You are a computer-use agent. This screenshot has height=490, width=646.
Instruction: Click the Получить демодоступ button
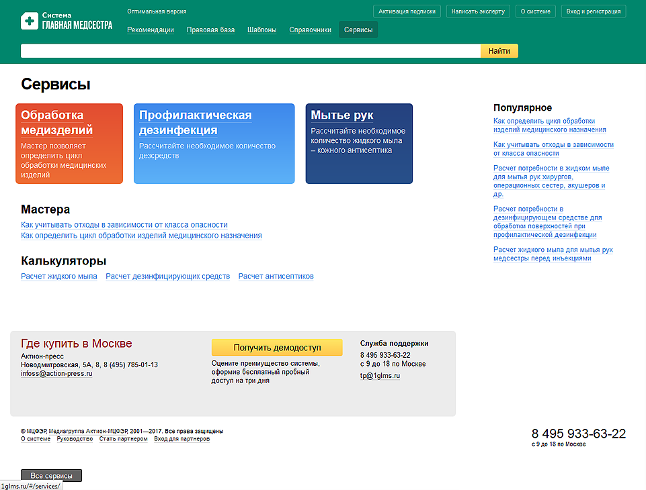pos(277,348)
